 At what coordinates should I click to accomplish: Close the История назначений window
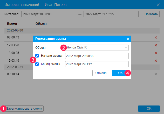(158, 4)
